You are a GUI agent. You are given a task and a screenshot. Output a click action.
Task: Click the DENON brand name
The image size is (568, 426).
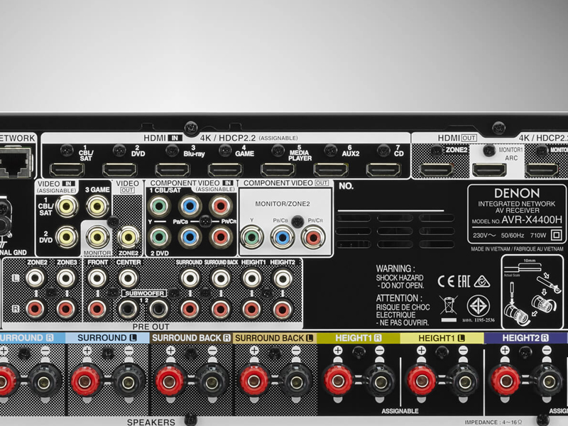(x=517, y=193)
